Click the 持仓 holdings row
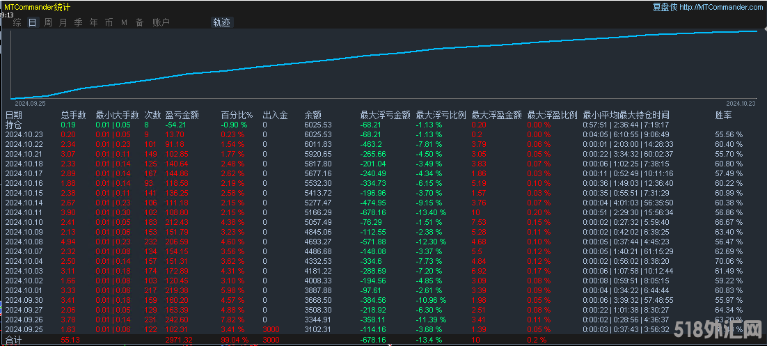 pyautogui.click(x=14, y=125)
